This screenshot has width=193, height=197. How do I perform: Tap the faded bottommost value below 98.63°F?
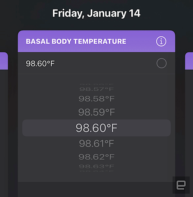tap(96, 171)
